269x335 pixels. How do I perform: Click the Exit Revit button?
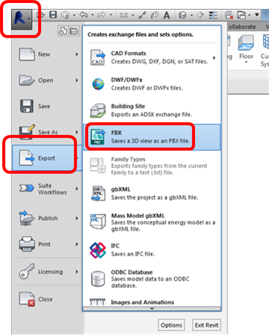coord(206,325)
